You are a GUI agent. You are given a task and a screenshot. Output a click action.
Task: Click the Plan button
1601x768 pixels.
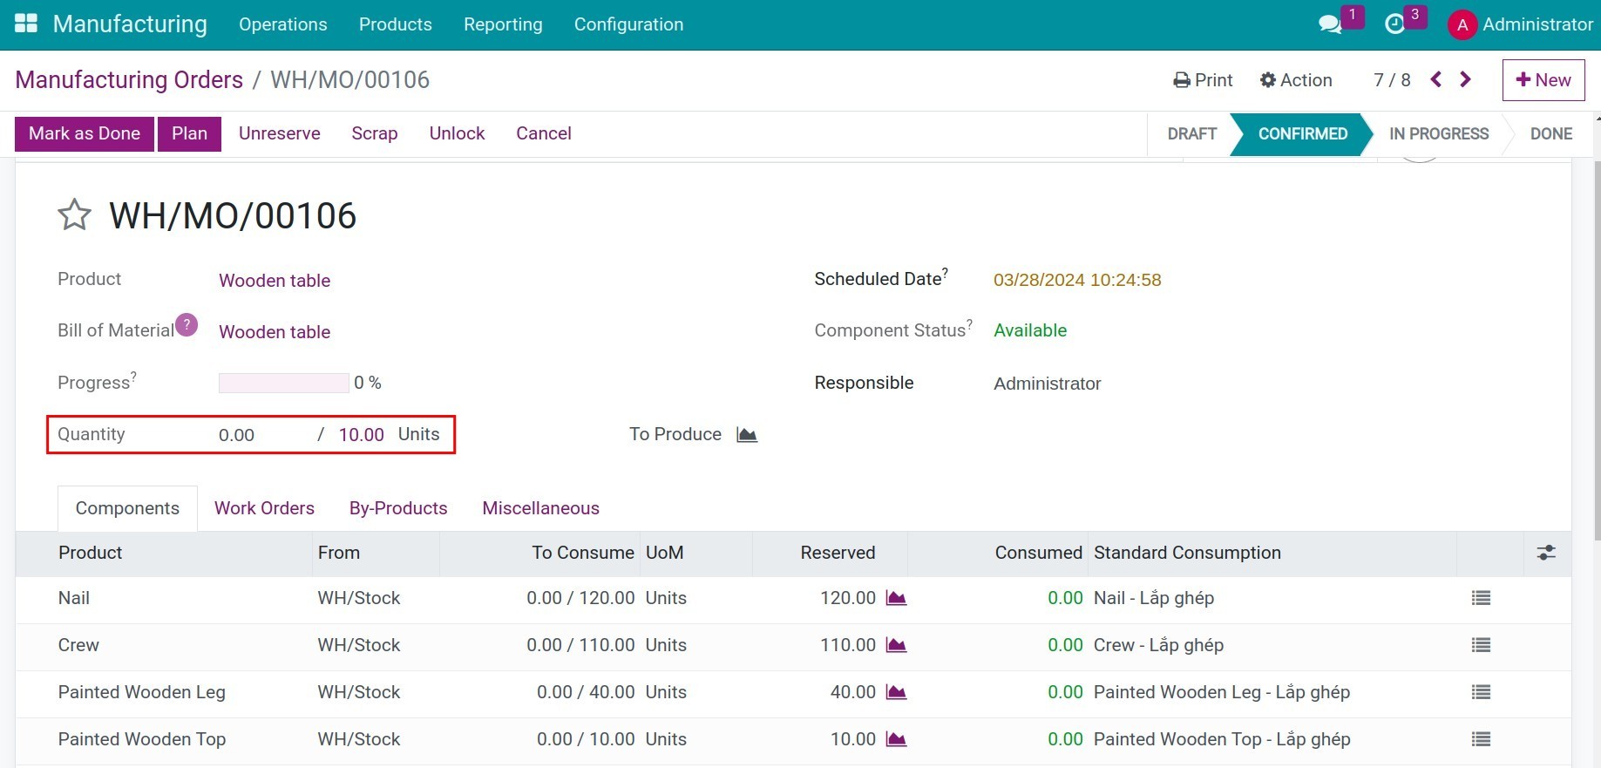189,133
